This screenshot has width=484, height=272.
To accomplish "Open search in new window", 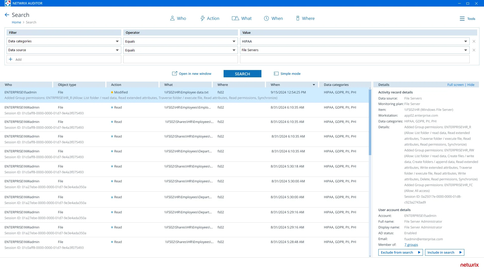I will (x=192, y=74).
